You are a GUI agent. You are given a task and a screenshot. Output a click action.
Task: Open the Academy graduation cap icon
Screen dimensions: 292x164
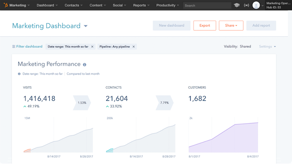point(237,5)
